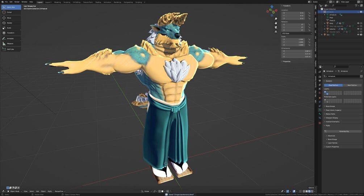Click the Location X field
This screenshot has height=196, width=364.
294,13
